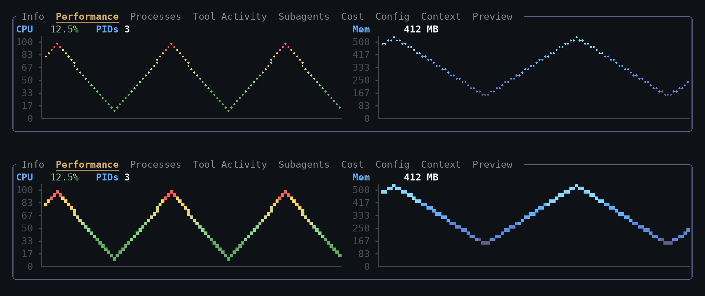Screen dimensions: 705x296
Task: Select Performance tab in the block-graph panel
Action: click(x=87, y=164)
